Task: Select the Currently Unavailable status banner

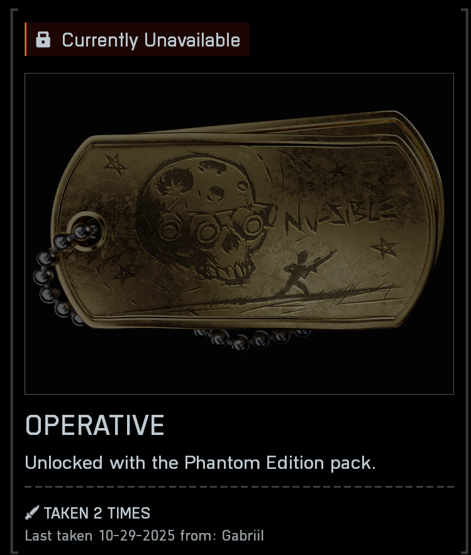Action: pyautogui.click(x=137, y=40)
